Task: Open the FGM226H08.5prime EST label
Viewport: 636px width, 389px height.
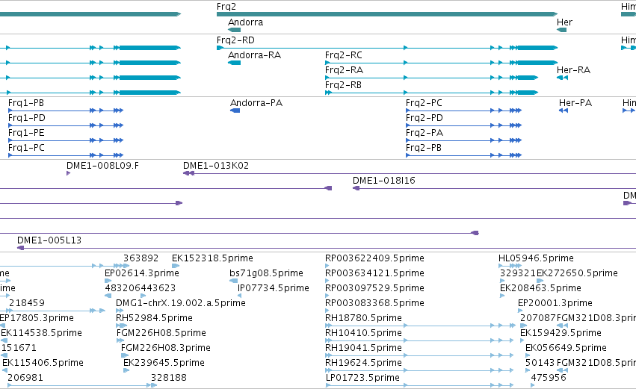Action: (x=161, y=333)
